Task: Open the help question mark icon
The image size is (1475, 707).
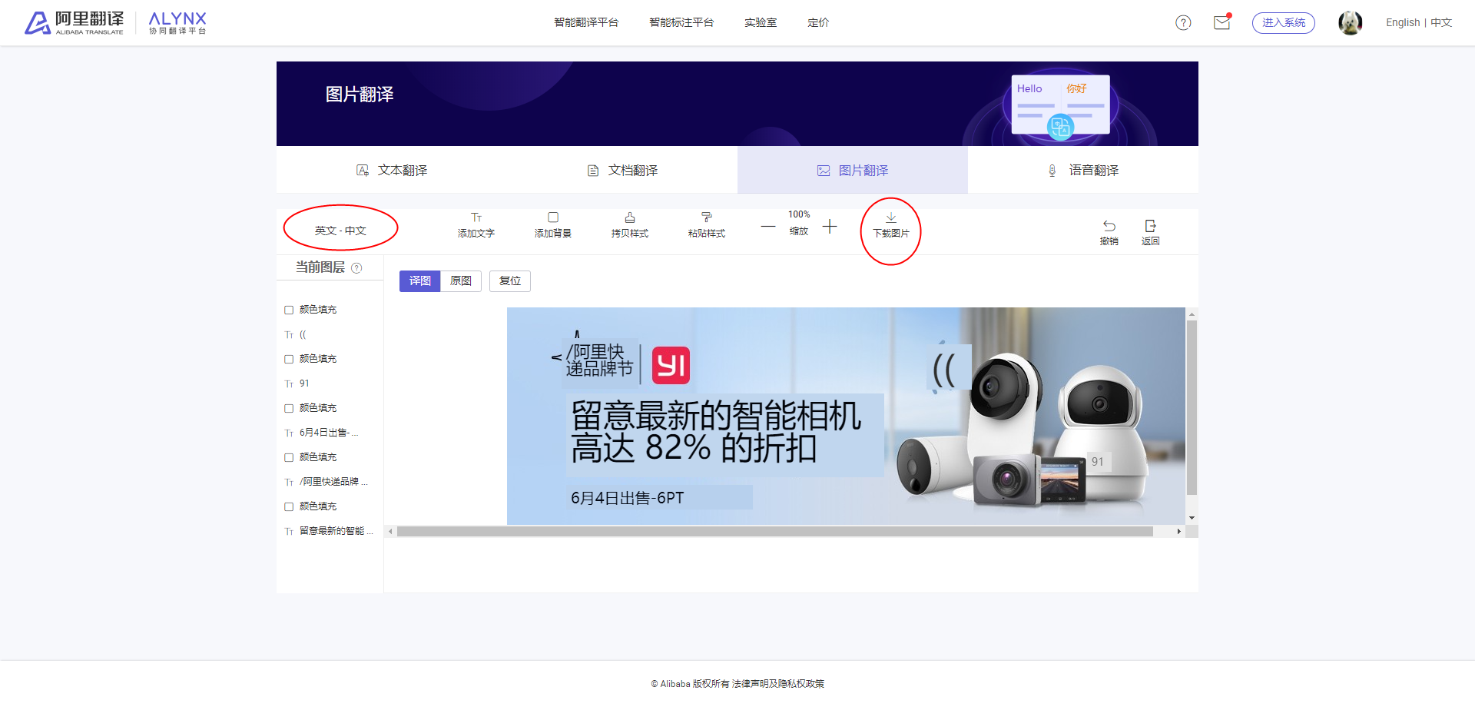Action: click(x=1183, y=23)
